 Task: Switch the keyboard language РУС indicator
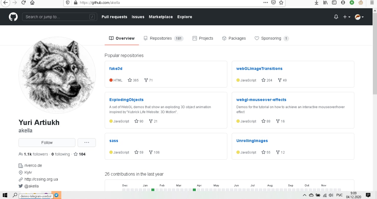click(x=339, y=195)
